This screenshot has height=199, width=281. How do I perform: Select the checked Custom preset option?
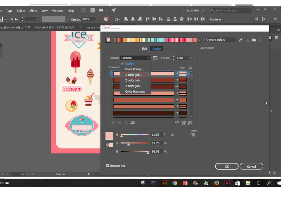click(x=130, y=64)
